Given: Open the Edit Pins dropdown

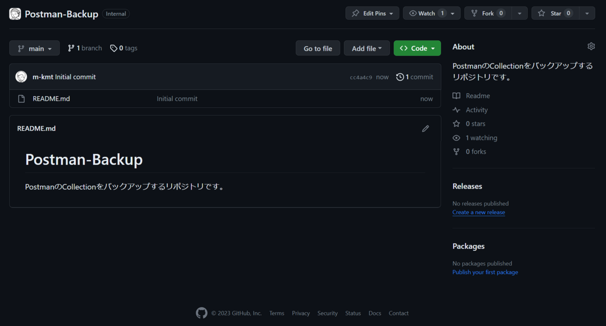Looking at the screenshot, I should coord(372,13).
